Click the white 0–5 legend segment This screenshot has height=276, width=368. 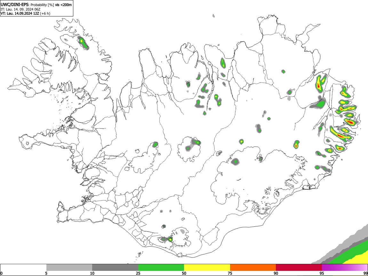tap(23, 267)
